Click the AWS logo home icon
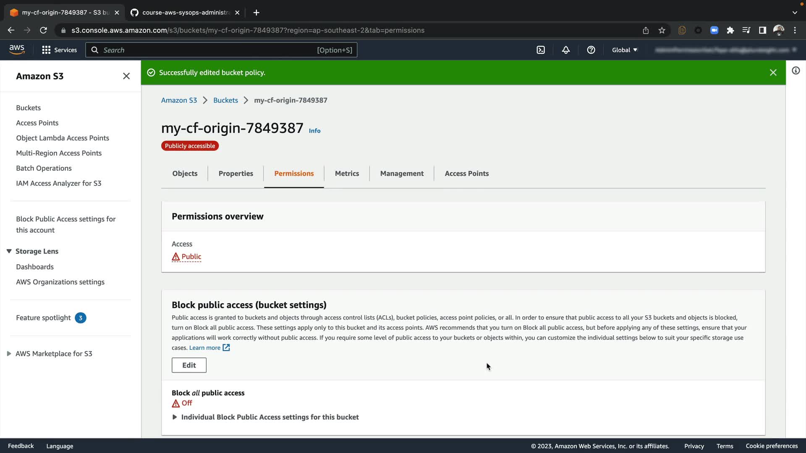This screenshot has width=806, height=453. pyautogui.click(x=17, y=49)
